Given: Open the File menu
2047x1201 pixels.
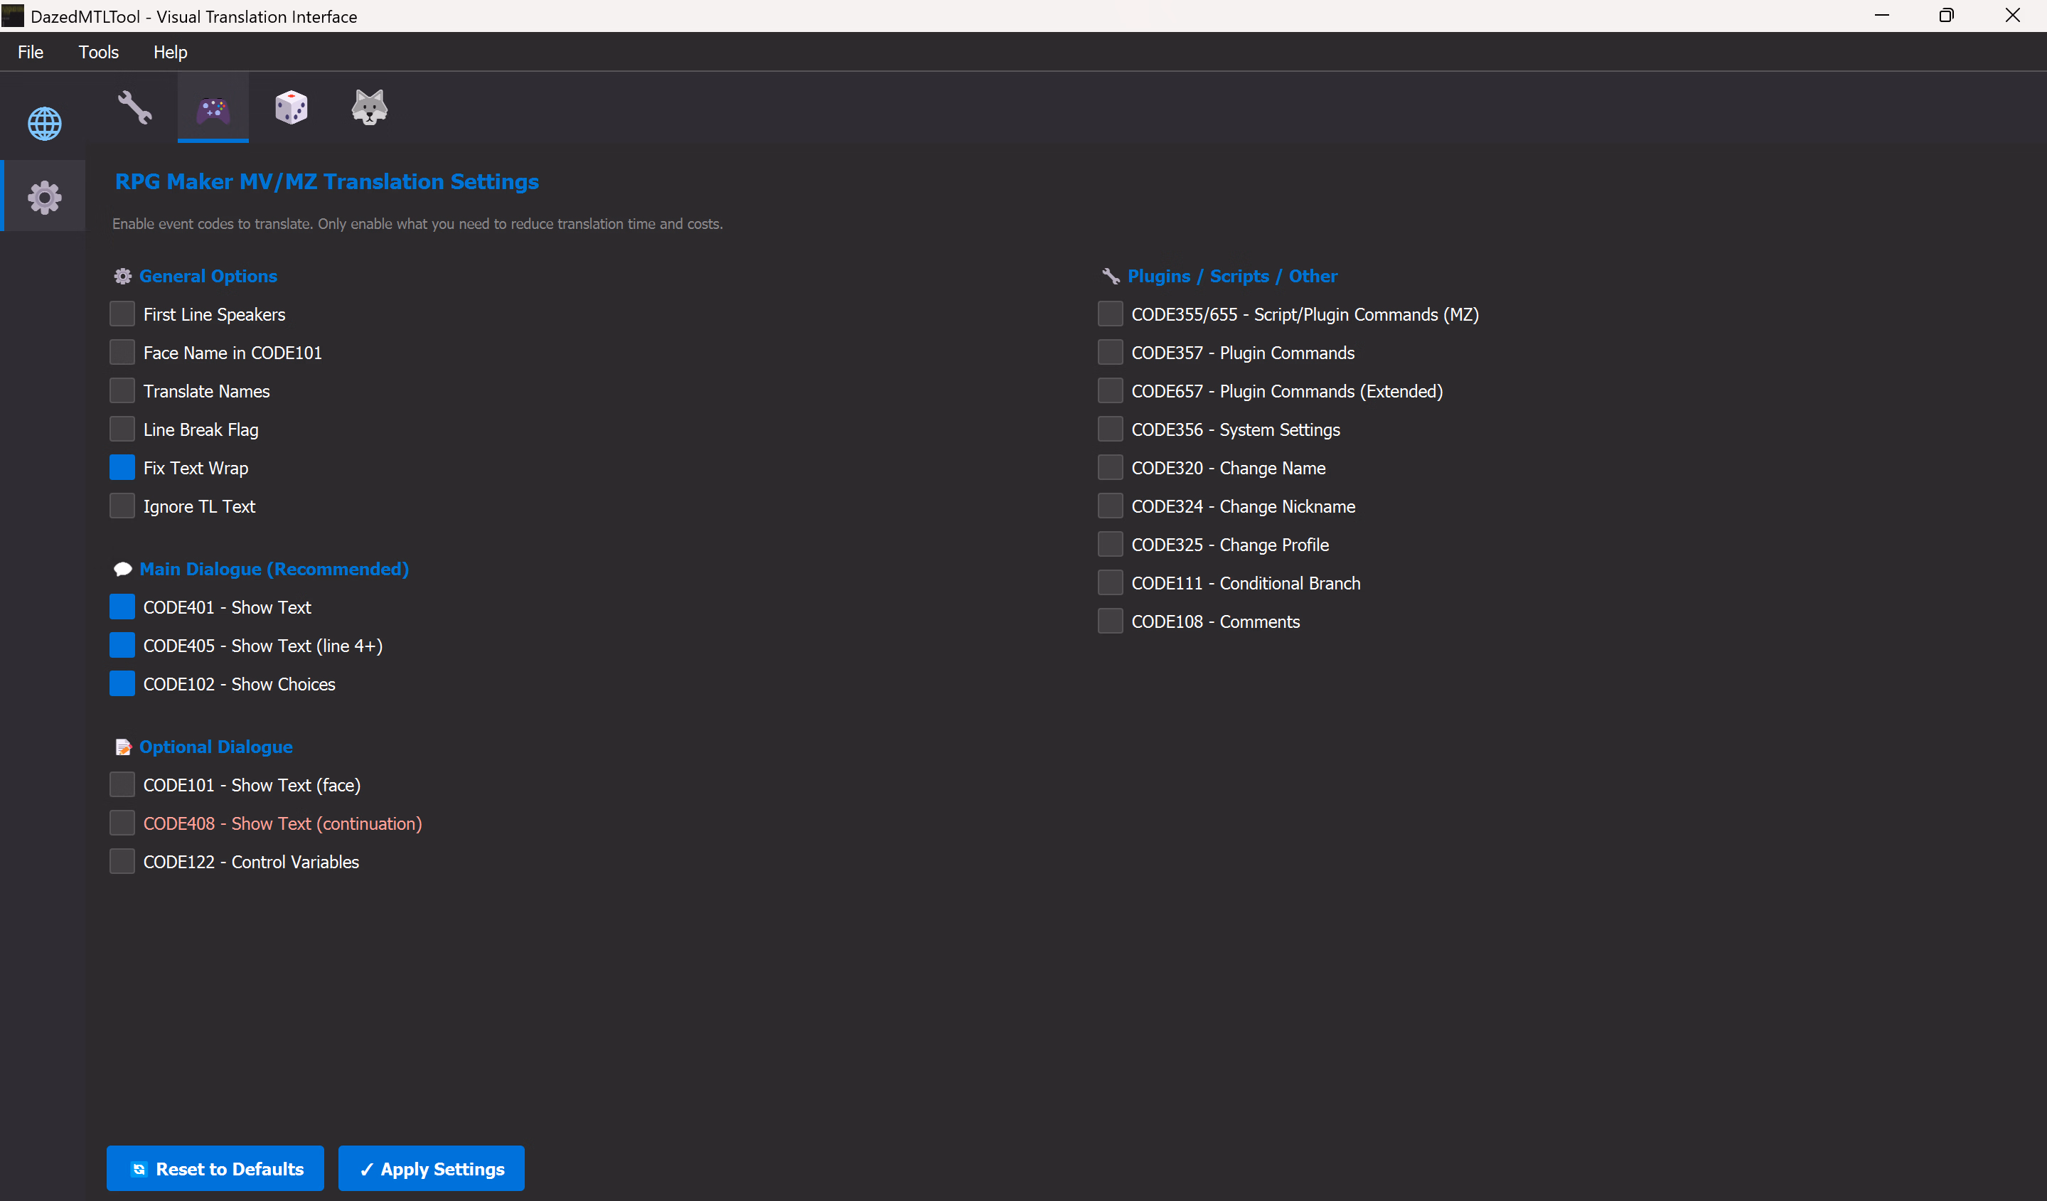Looking at the screenshot, I should pyautogui.click(x=30, y=52).
